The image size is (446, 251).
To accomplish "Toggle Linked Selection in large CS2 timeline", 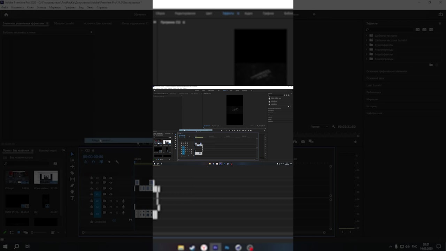I will (x=101, y=162).
